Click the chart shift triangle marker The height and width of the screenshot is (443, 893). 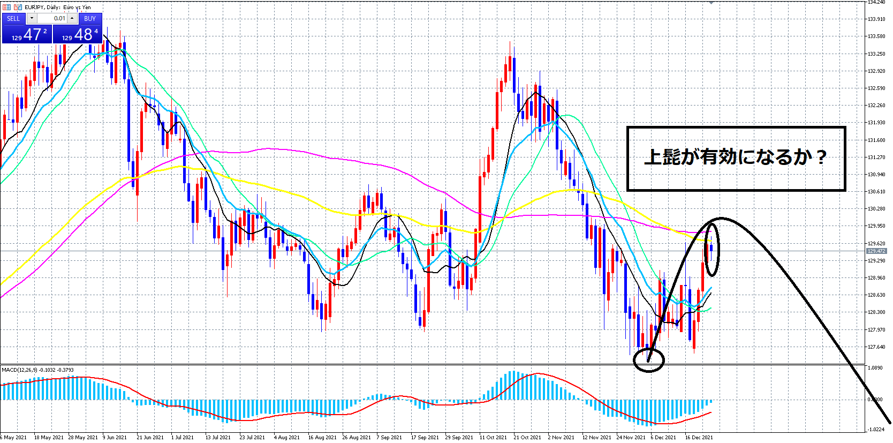pyautogui.click(x=711, y=3)
